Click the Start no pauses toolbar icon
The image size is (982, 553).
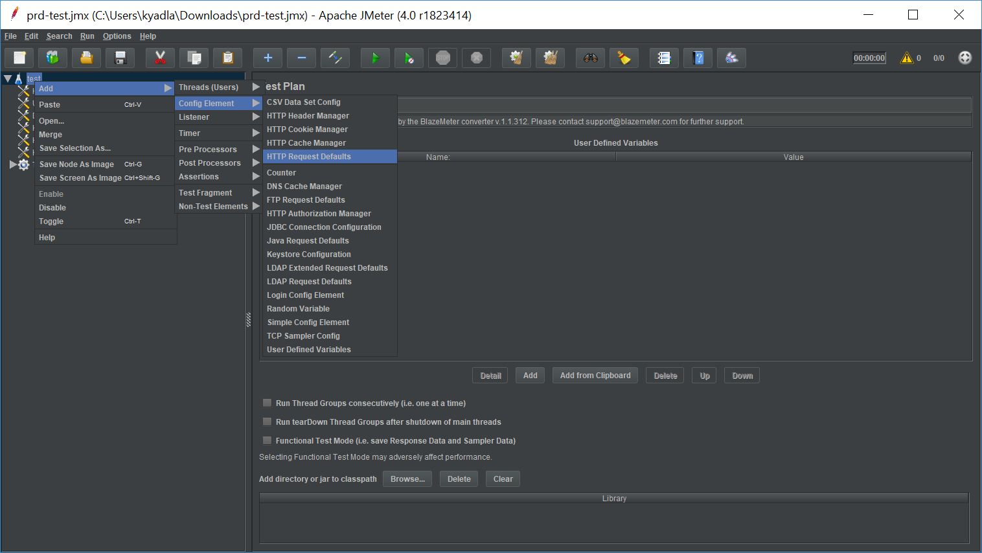[x=409, y=58]
